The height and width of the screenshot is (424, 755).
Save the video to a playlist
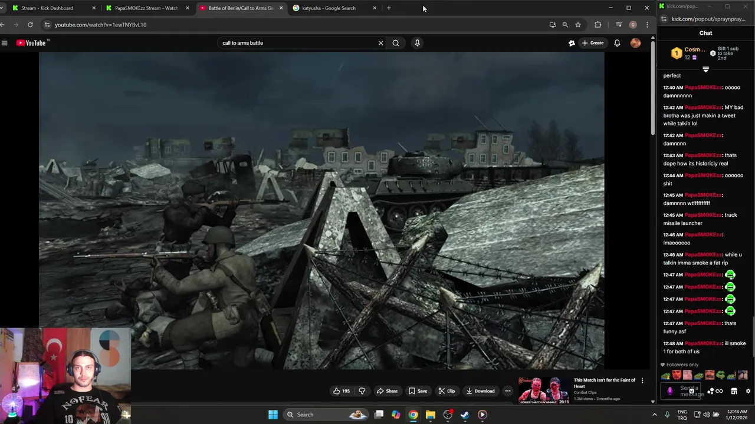coord(418,391)
